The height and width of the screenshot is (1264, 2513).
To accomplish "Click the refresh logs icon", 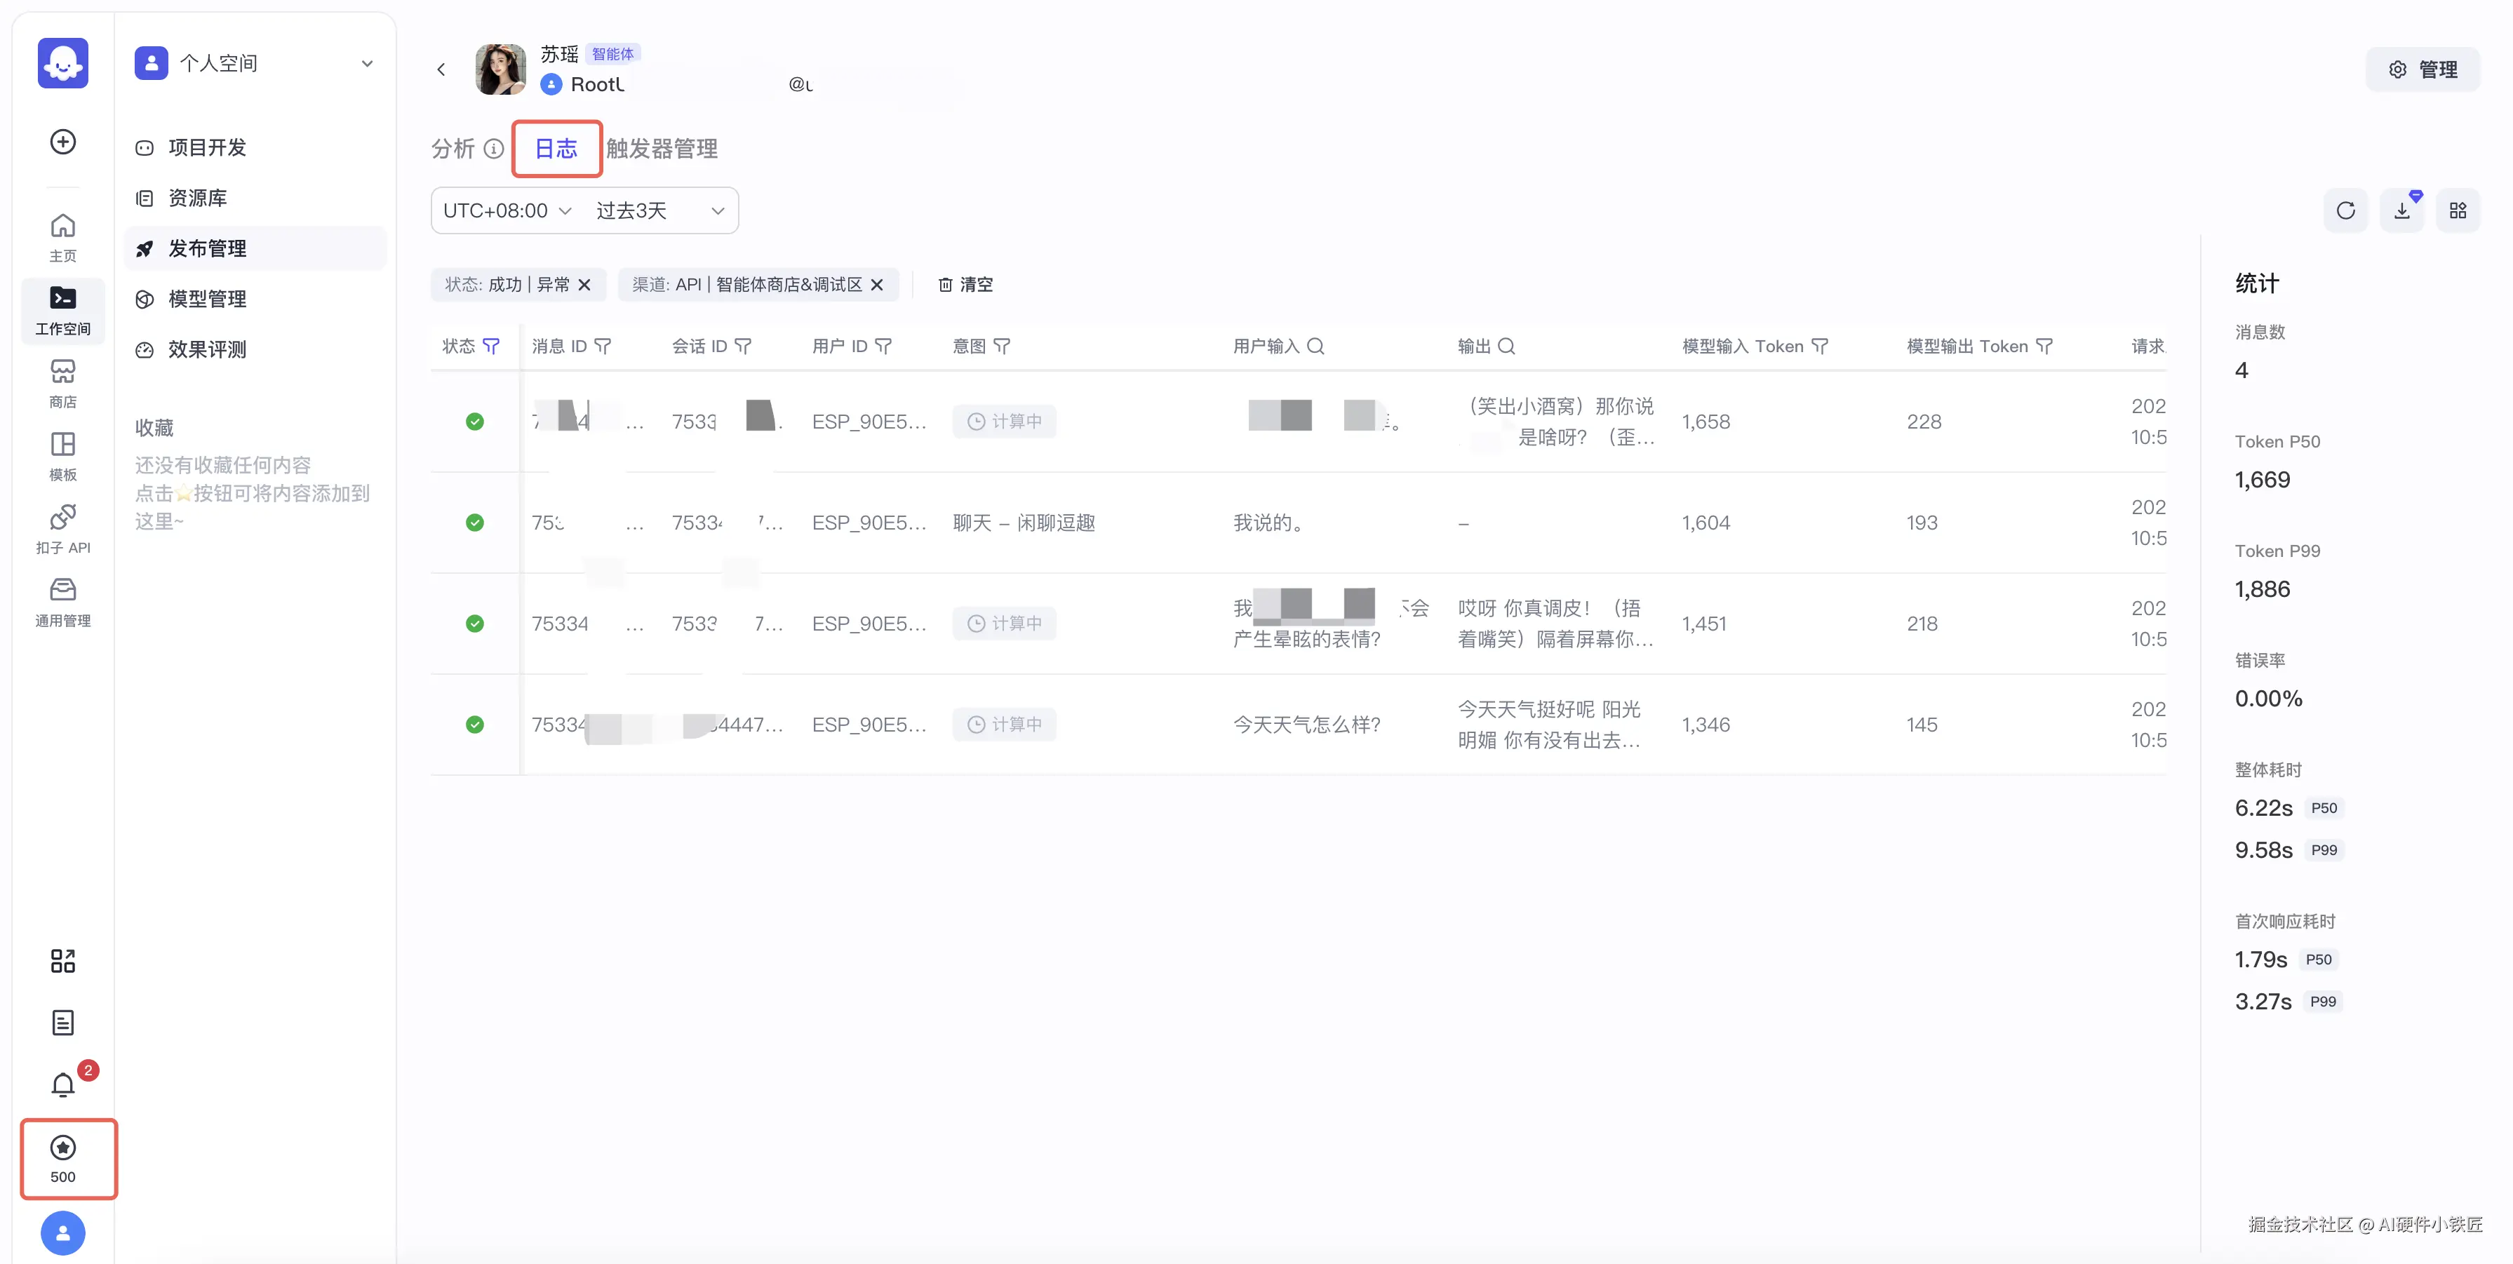I will click(2345, 210).
